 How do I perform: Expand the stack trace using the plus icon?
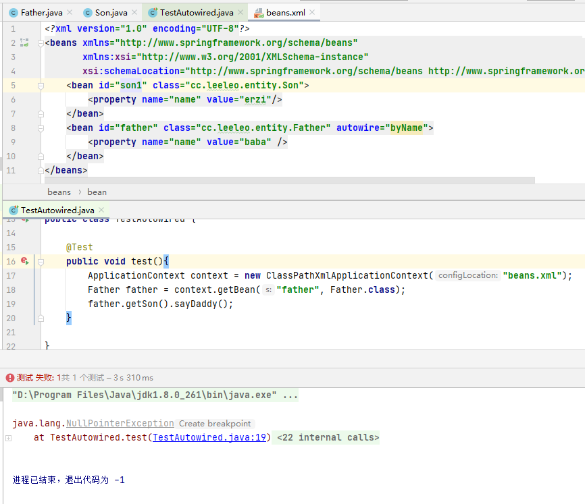[x=8, y=438]
